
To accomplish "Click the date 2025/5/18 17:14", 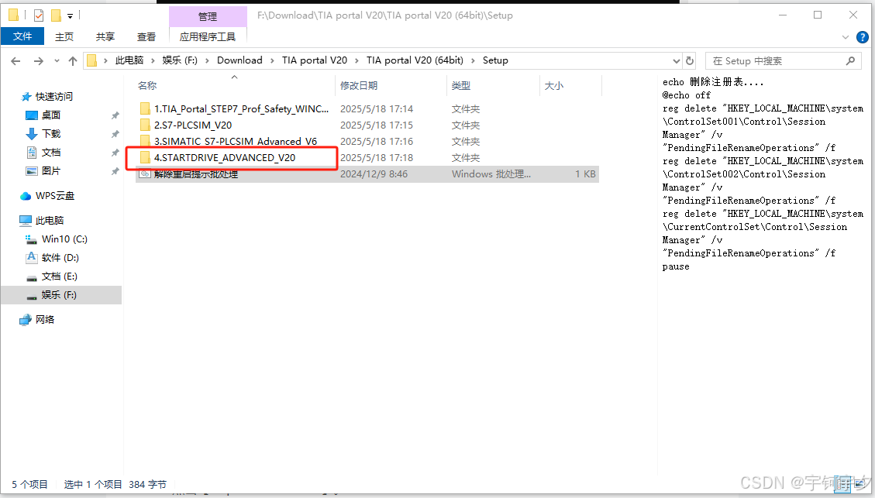I will [377, 108].
